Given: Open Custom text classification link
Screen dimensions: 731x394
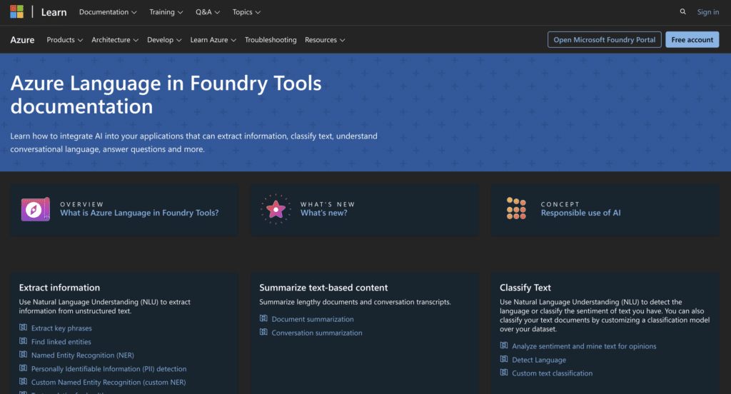Looking at the screenshot, I should (x=553, y=373).
